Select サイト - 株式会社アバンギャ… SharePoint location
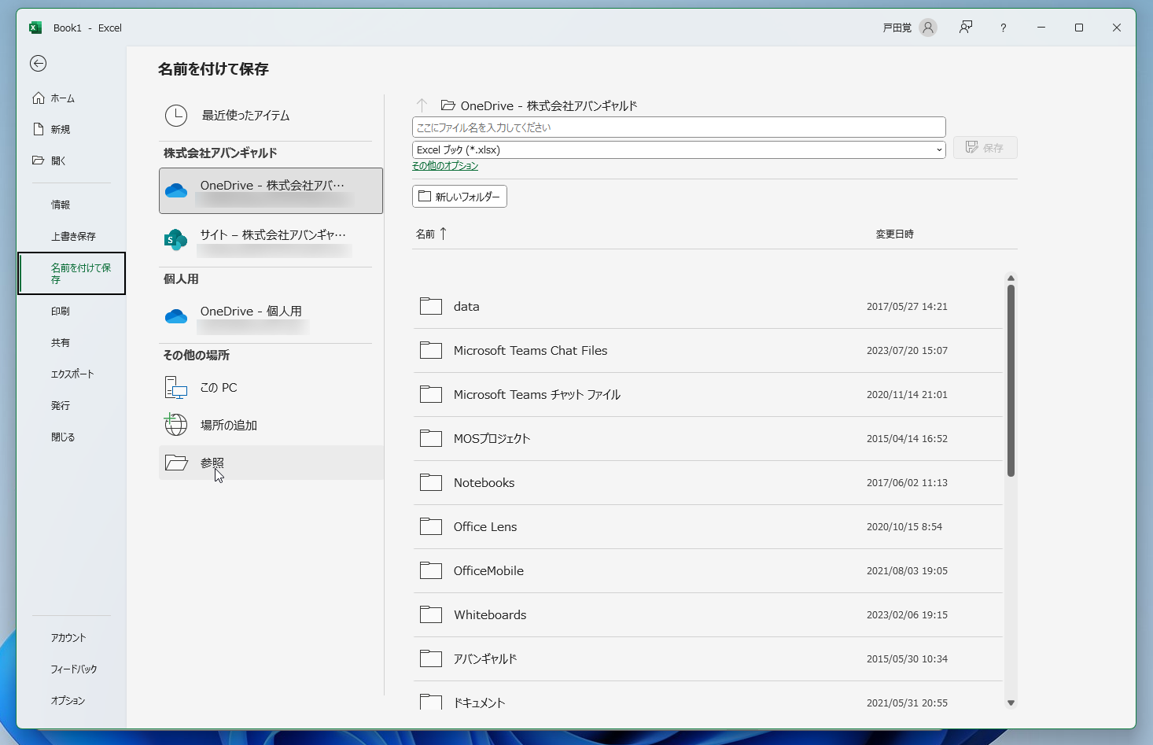Viewport: 1153px width, 745px height. [271, 239]
